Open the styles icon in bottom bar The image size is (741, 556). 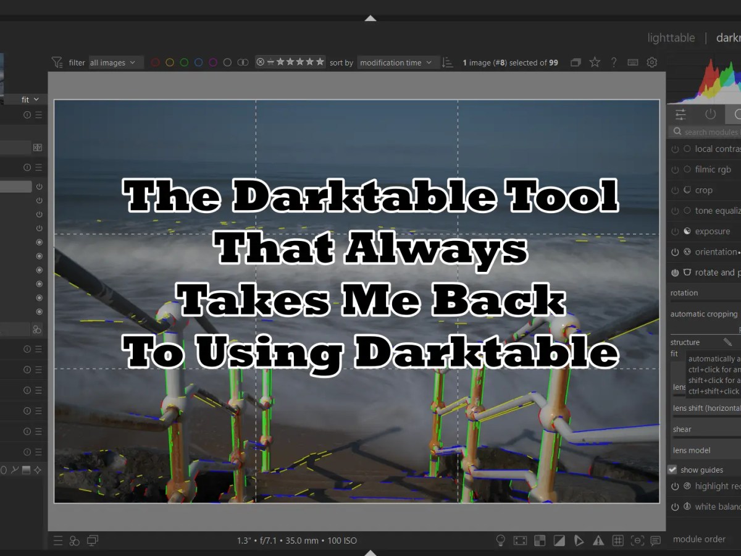[x=75, y=541]
